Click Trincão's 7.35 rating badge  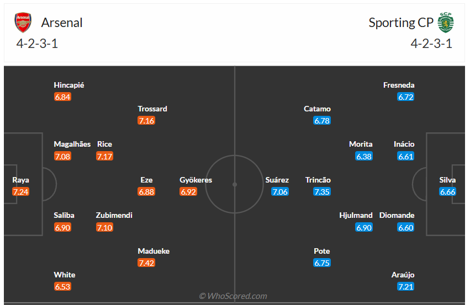pyautogui.click(x=322, y=192)
